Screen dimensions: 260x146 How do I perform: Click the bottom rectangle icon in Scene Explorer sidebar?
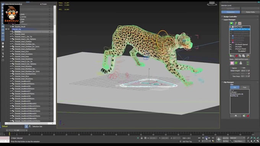3,60
